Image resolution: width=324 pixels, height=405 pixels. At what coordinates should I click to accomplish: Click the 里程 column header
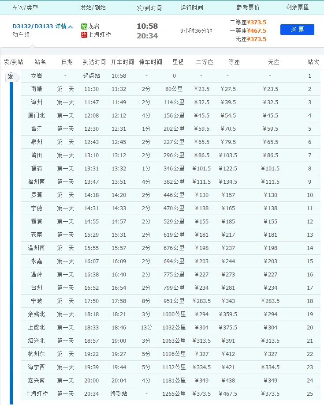(x=178, y=62)
